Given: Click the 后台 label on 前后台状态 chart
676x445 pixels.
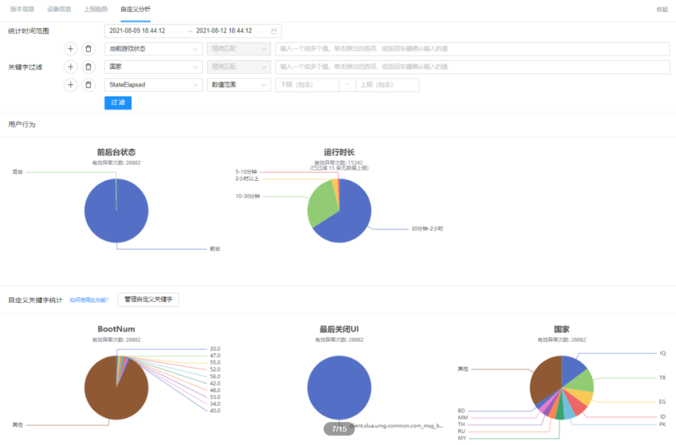Looking at the screenshot, I should pos(18,171).
